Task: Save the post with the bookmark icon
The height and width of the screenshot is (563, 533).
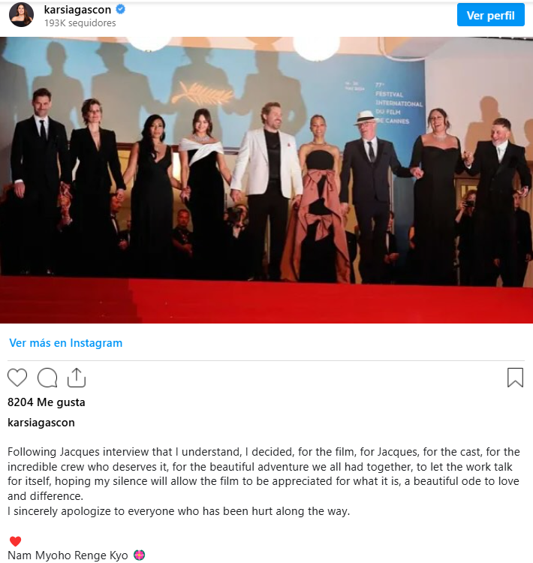Action: click(515, 378)
